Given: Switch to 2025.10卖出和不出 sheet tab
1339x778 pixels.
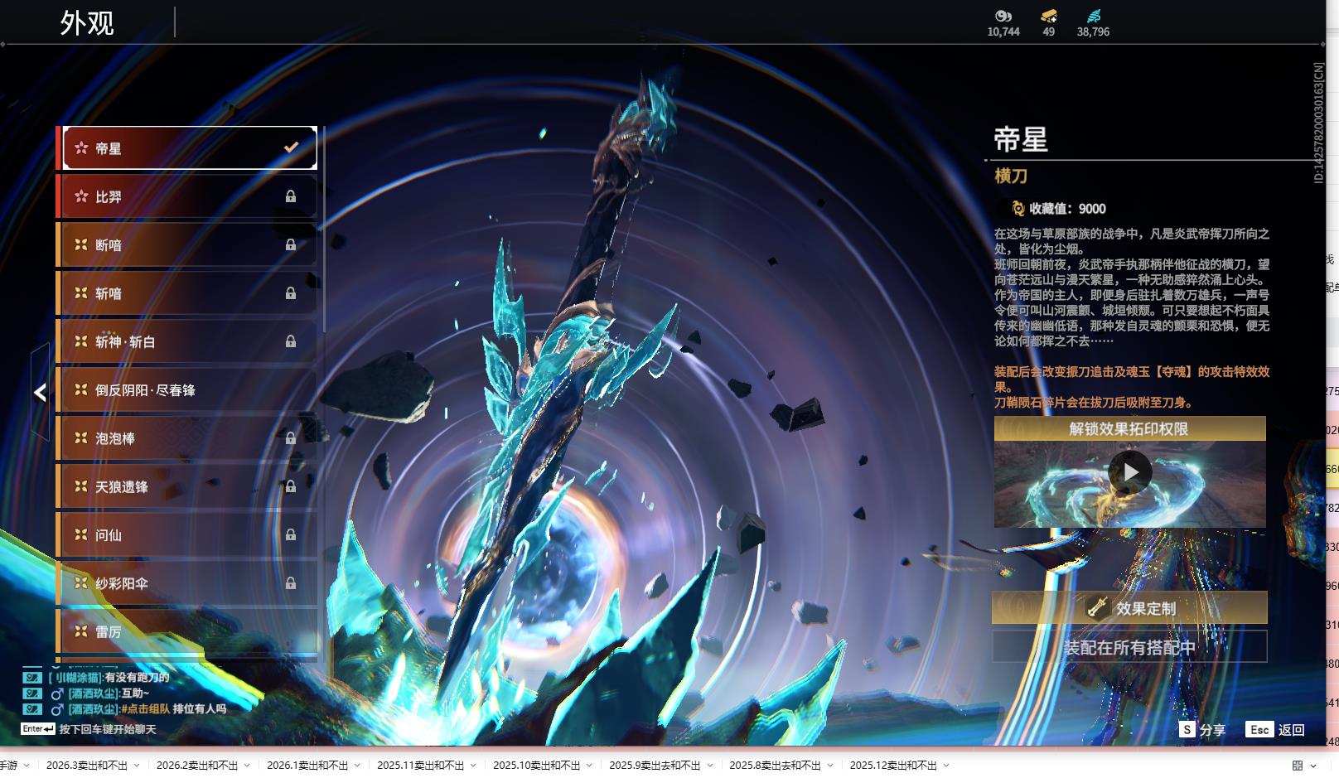Looking at the screenshot, I should [537, 765].
